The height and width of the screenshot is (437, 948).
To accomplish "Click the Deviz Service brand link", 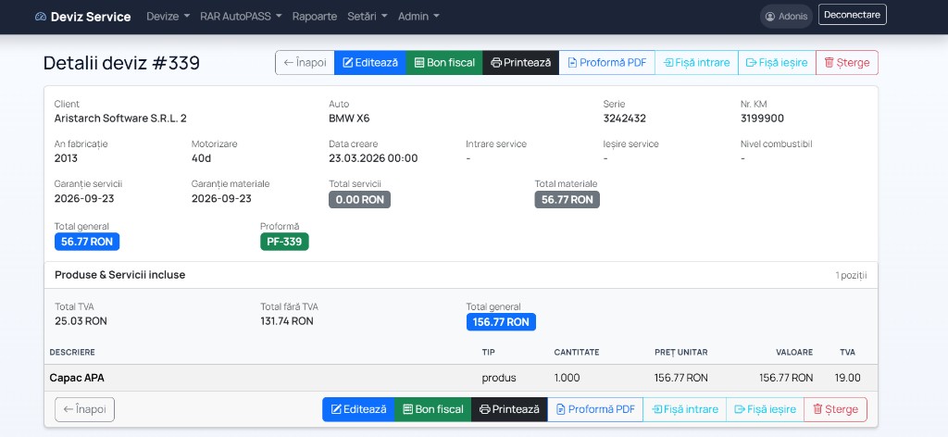I will (82, 17).
